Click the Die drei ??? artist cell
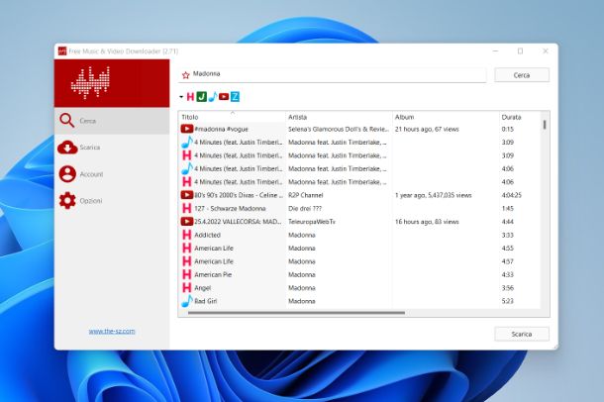This screenshot has width=604, height=402. click(x=305, y=208)
